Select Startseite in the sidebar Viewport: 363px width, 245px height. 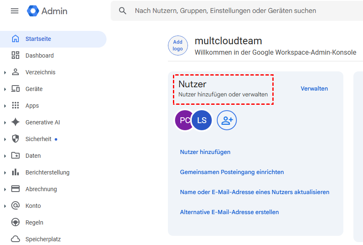point(38,39)
